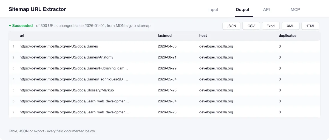Click lastmod date 2026-04-06
The image size is (329, 140).
tap(167, 46)
